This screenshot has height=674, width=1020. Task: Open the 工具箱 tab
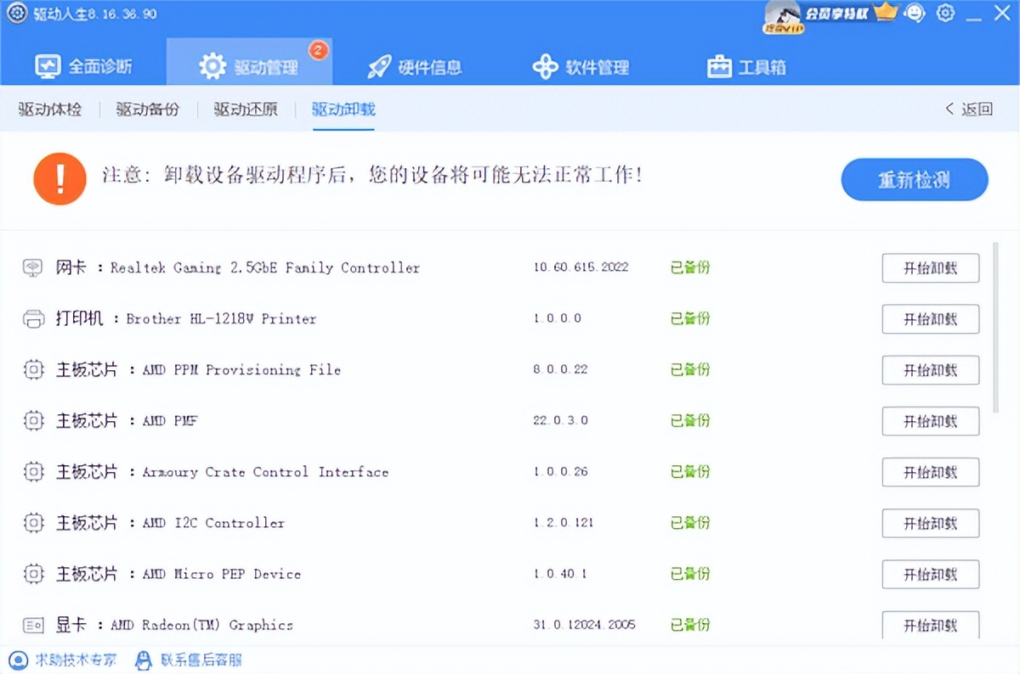747,66
